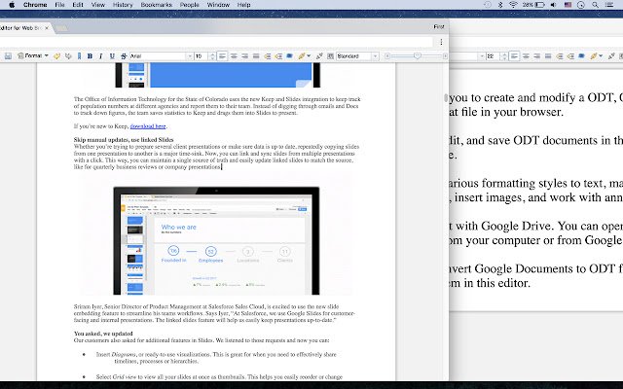
Task: Click justify in back window toolbar
Action: tap(548, 56)
